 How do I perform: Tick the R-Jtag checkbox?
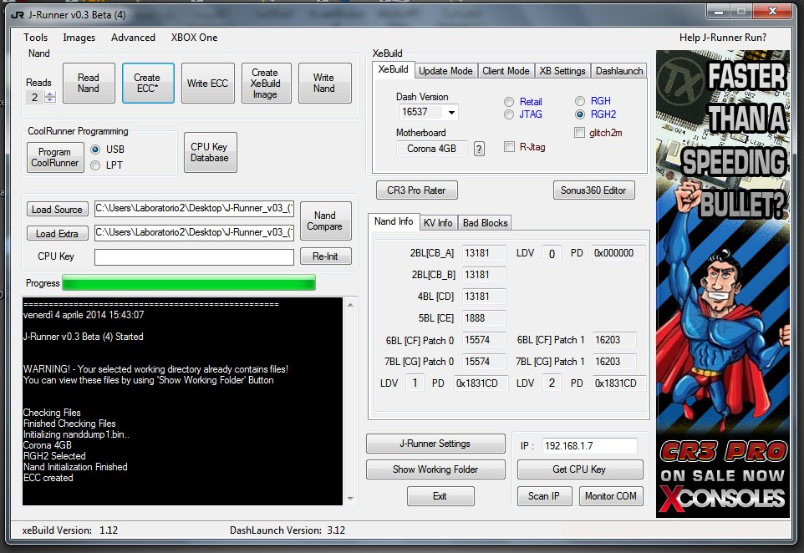(x=509, y=148)
